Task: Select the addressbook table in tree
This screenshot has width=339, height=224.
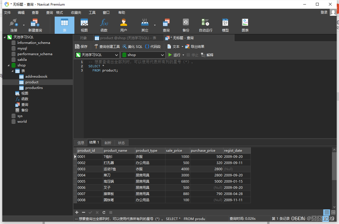Action: [x=36, y=77]
